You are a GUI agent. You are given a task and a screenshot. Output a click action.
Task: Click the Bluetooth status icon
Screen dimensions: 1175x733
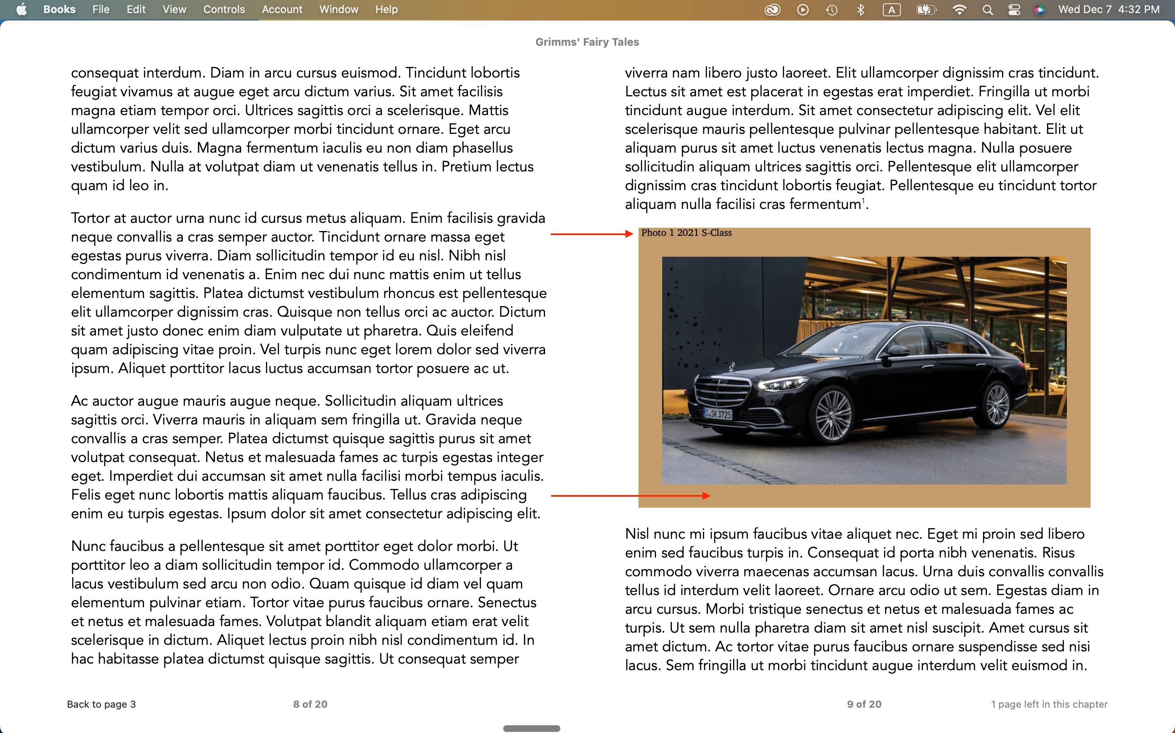pos(860,10)
